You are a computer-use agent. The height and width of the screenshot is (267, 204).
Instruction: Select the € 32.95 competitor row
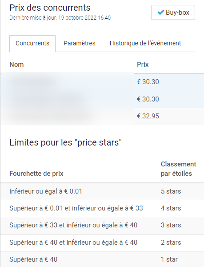[102, 117]
